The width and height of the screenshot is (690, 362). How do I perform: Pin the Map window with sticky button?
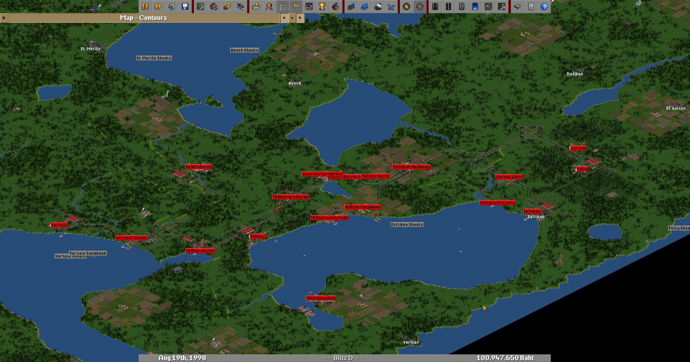(300, 18)
